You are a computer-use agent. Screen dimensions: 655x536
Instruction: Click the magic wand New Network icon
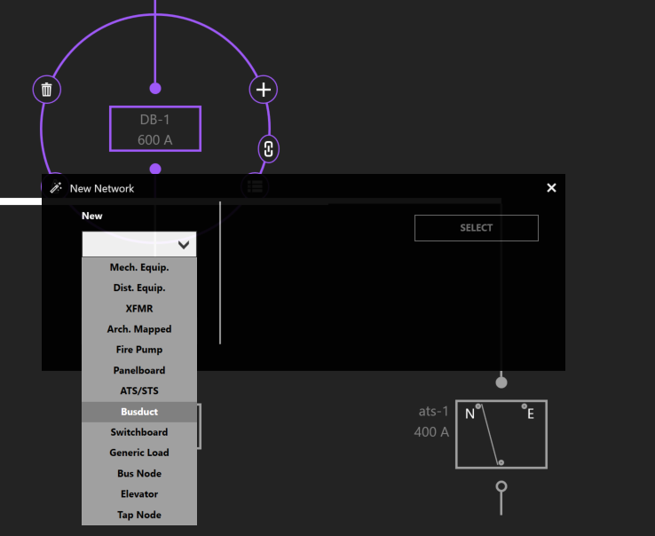56,188
